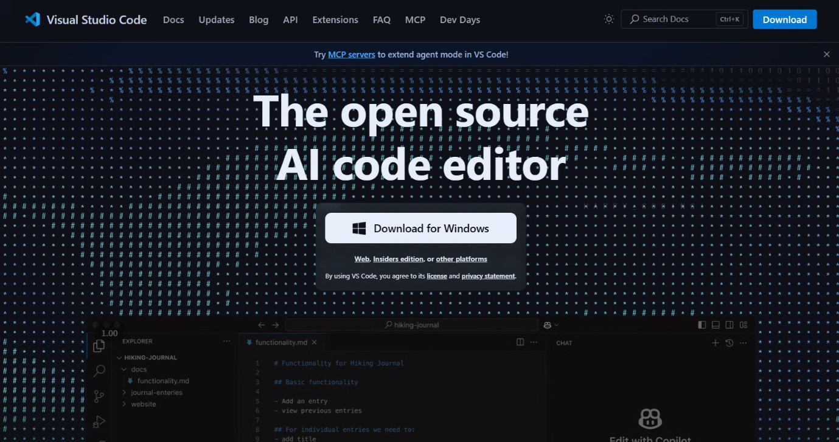The width and height of the screenshot is (839, 442).
Task: Click Download for Windows
Action: [x=420, y=228]
